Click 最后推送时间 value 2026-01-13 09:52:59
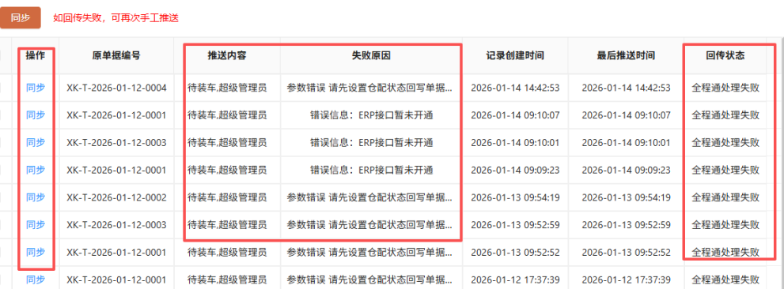This screenshot has height=289, width=784. coord(626,225)
